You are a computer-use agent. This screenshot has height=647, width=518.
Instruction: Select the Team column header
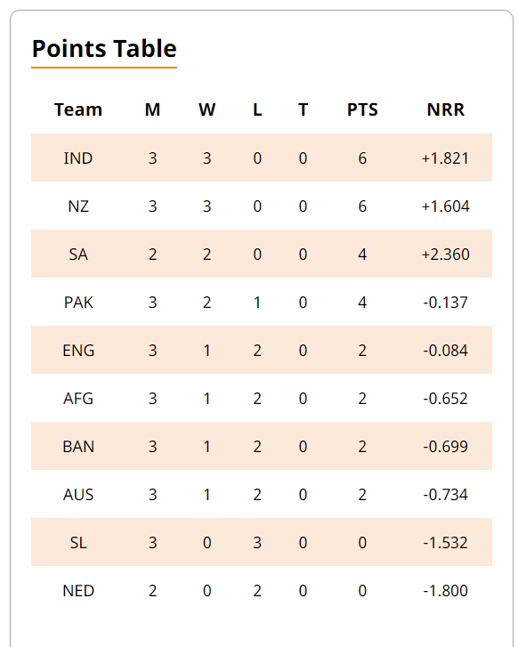[x=78, y=109]
